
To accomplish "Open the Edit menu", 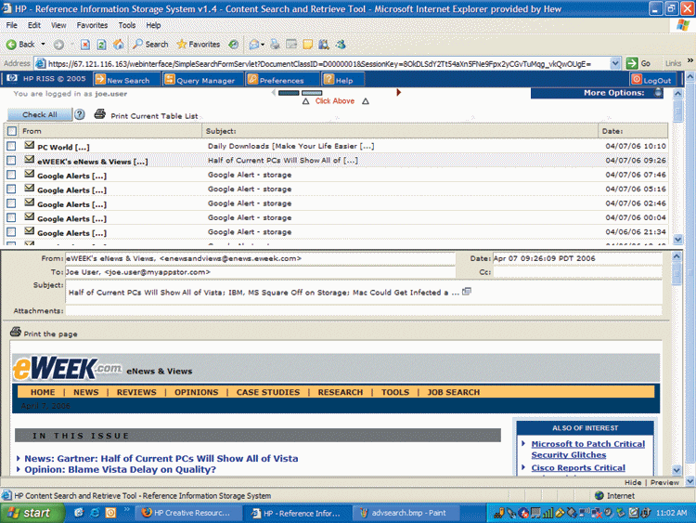I will click(x=34, y=25).
